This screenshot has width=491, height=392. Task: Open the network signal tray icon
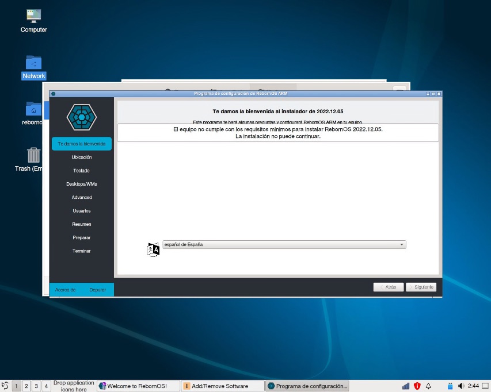(x=406, y=386)
